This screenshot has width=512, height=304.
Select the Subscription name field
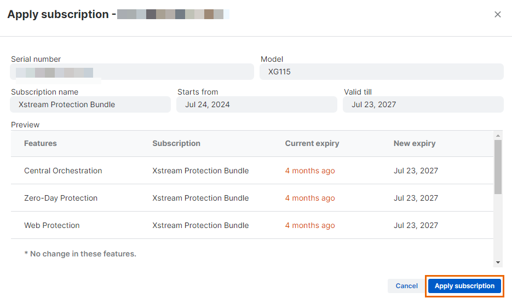pos(91,104)
